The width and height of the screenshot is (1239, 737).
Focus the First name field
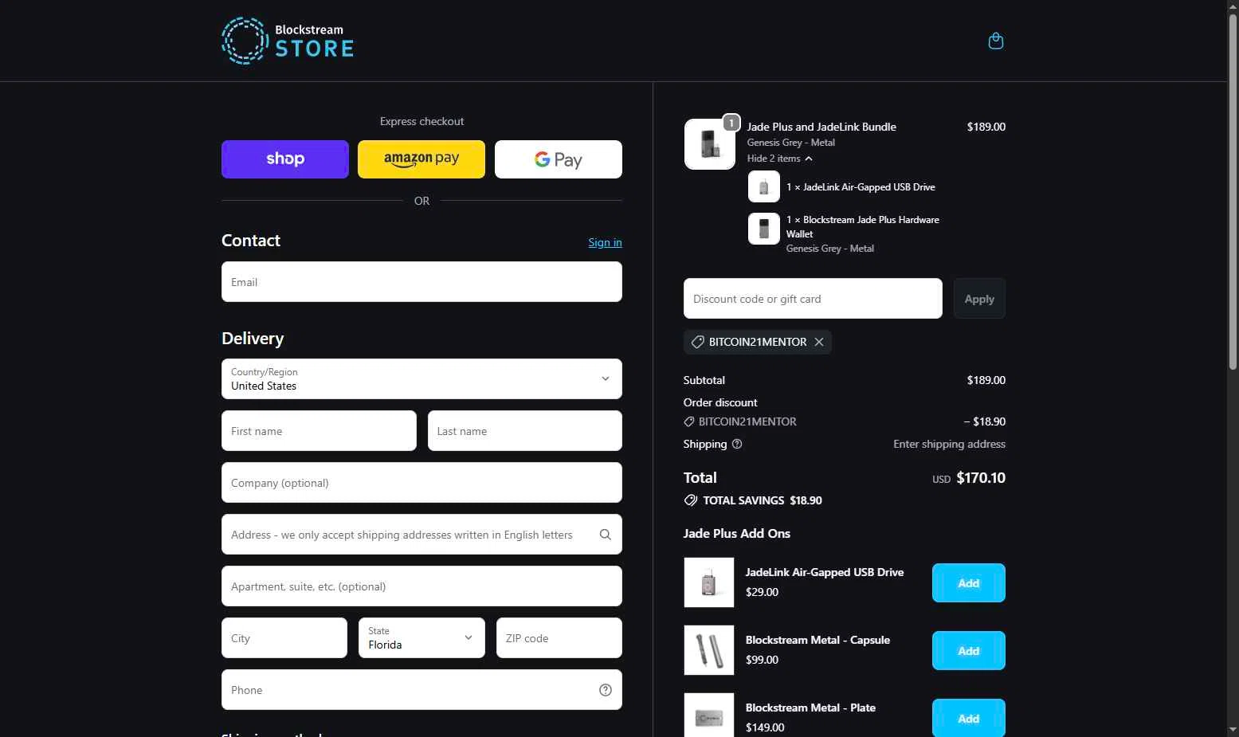pos(319,431)
